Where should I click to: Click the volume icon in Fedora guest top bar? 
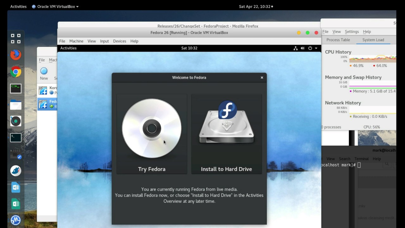[302, 48]
